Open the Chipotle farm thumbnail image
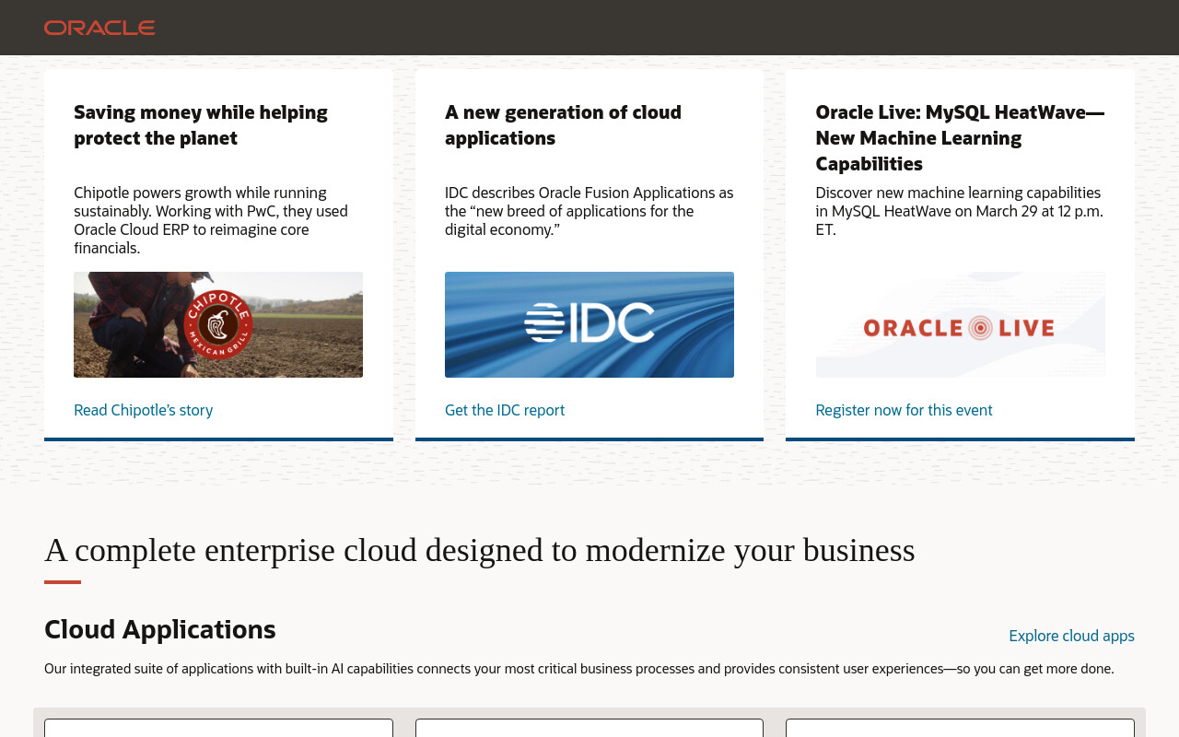Image resolution: width=1179 pixels, height=737 pixels. (x=218, y=324)
